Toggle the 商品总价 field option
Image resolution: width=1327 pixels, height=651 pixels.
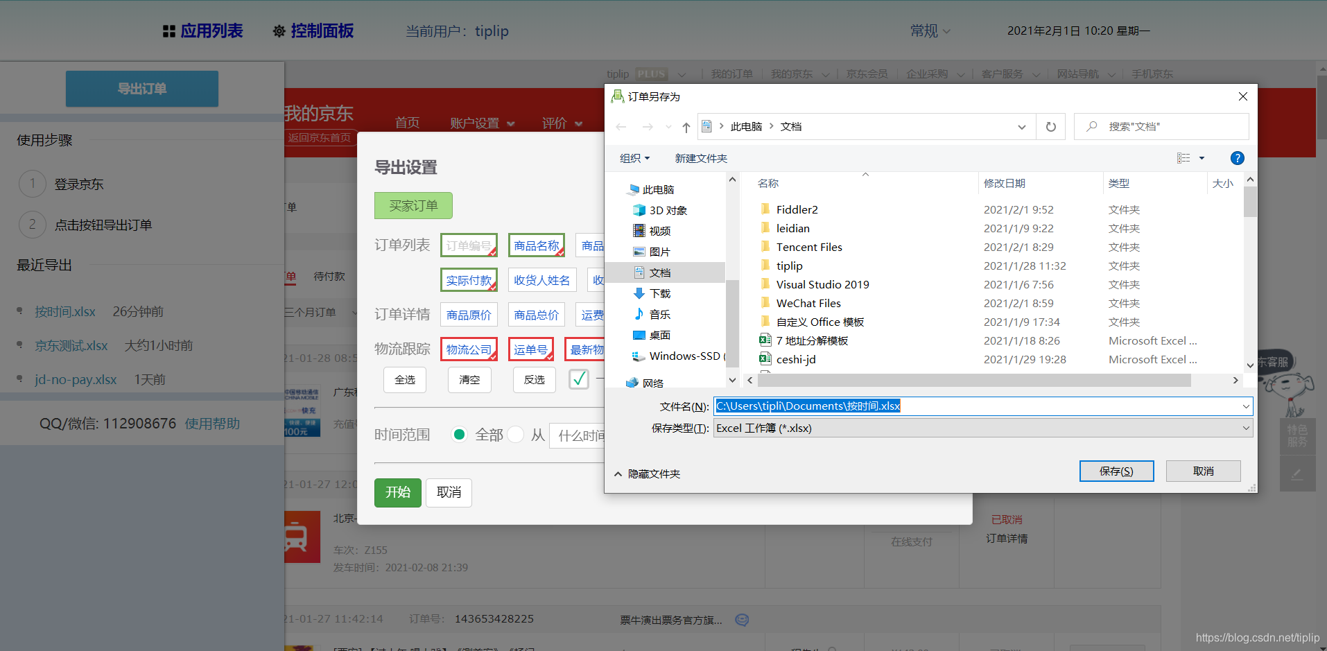(x=537, y=315)
